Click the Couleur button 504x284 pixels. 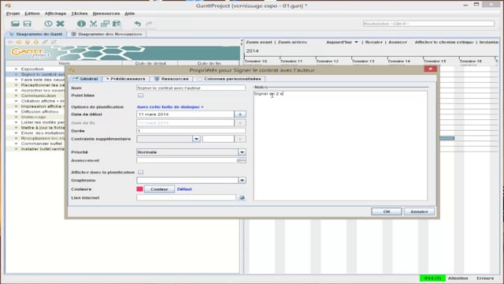[x=159, y=189]
